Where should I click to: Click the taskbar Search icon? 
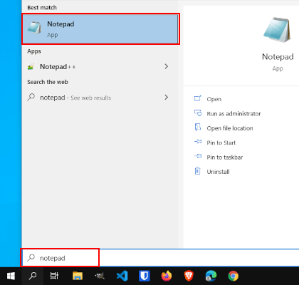tap(33, 276)
